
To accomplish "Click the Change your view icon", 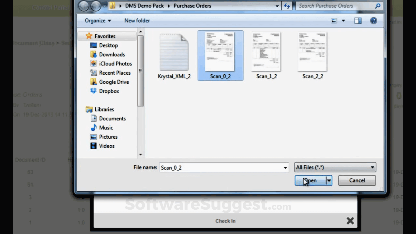I will (x=334, y=21).
